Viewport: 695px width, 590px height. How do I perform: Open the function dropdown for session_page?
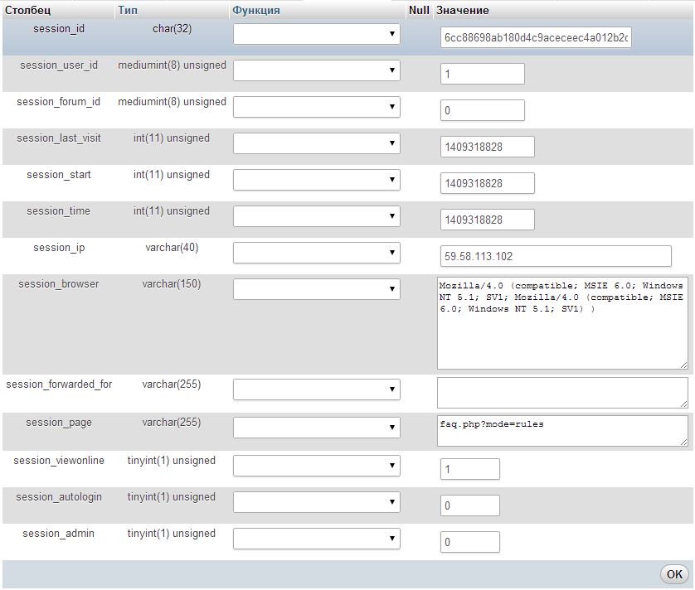316,428
